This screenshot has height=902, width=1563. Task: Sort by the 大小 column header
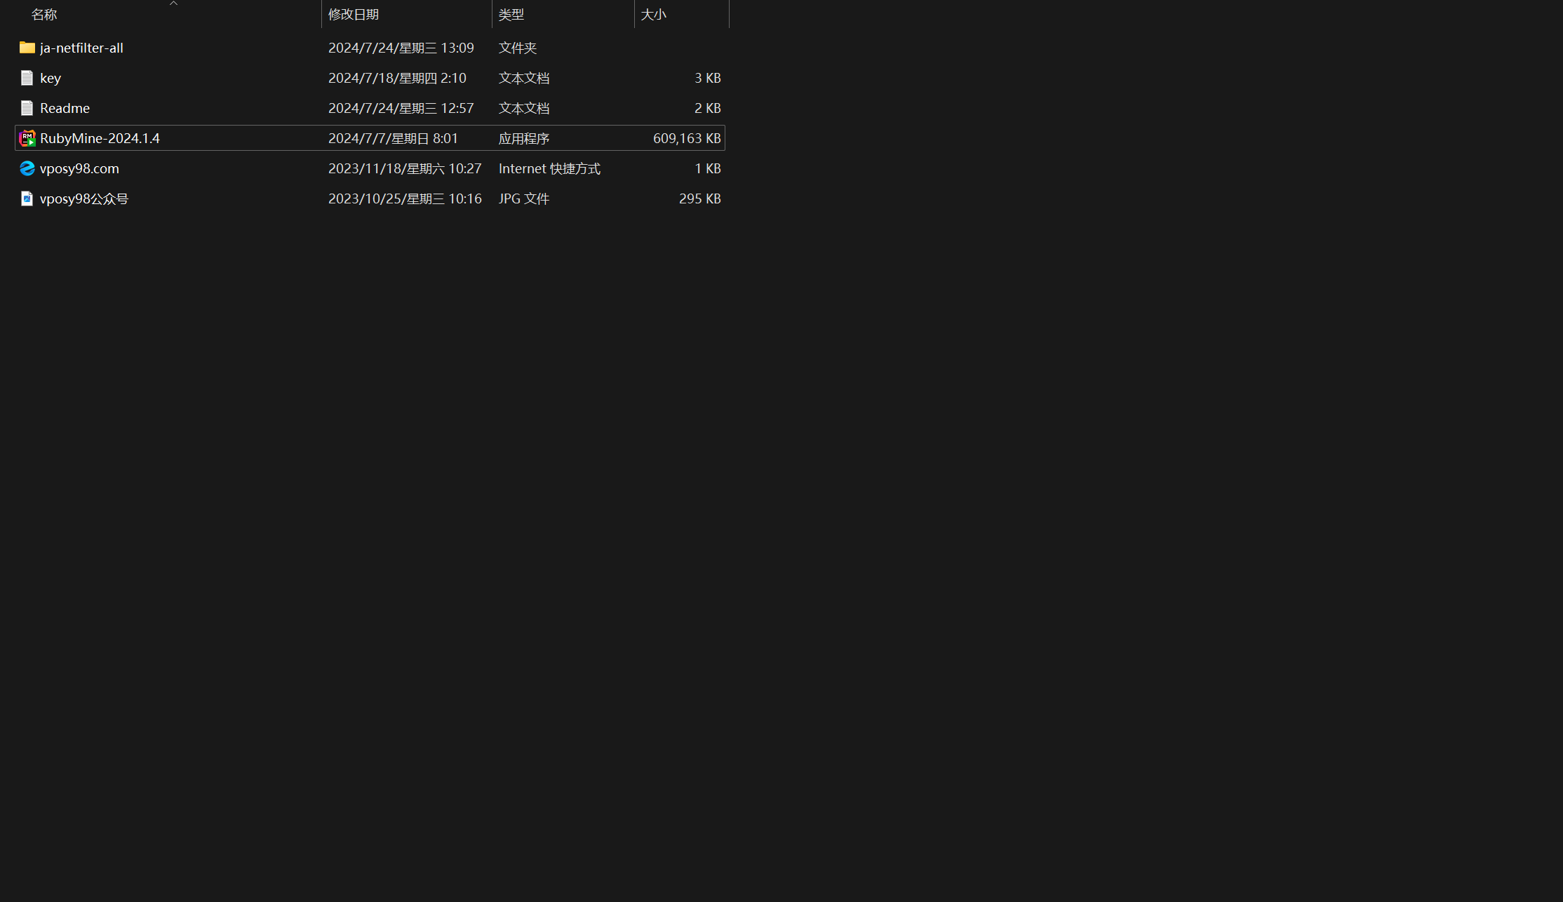point(653,15)
